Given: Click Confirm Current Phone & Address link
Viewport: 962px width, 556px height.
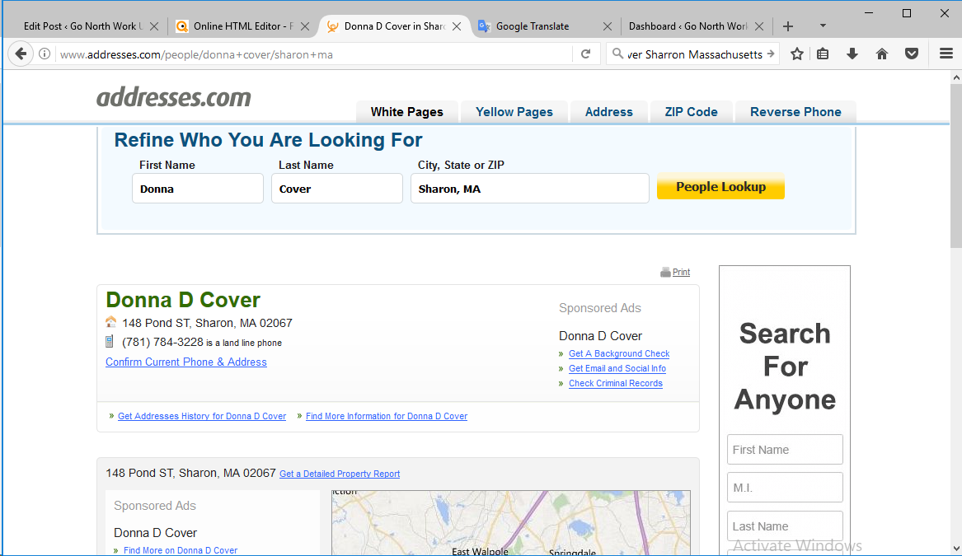Looking at the screenshot, I should click(186, 362).
